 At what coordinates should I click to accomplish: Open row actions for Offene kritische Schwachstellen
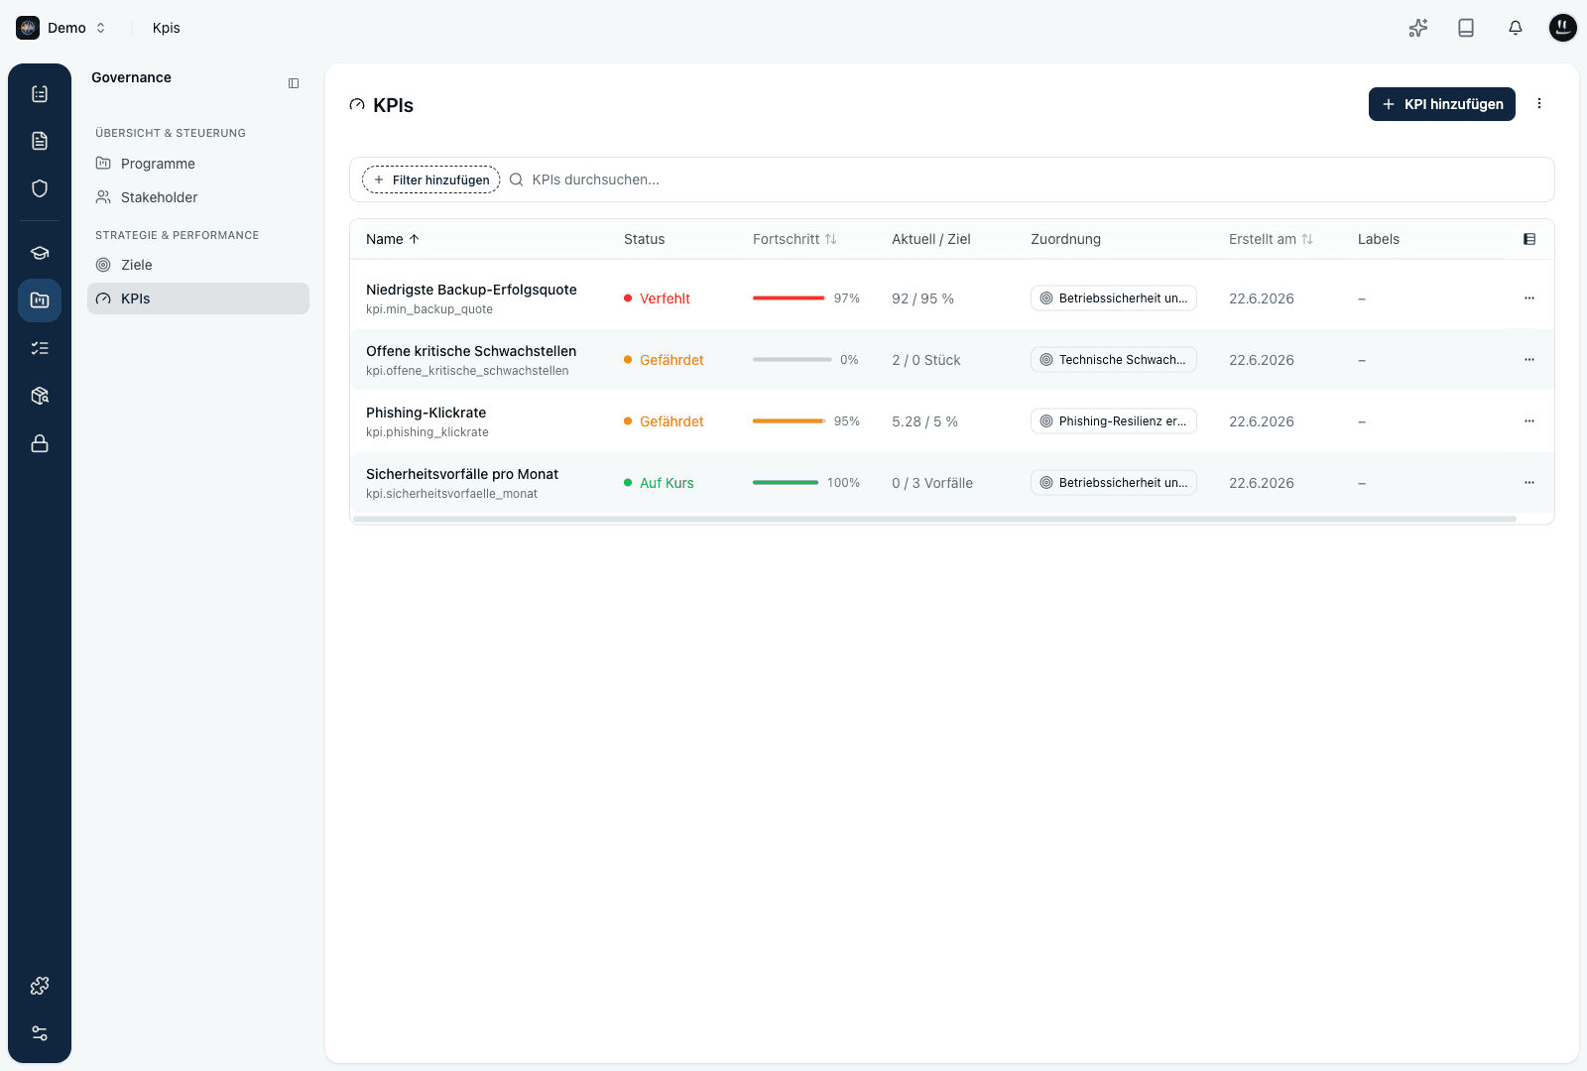tap(1529, 360)
